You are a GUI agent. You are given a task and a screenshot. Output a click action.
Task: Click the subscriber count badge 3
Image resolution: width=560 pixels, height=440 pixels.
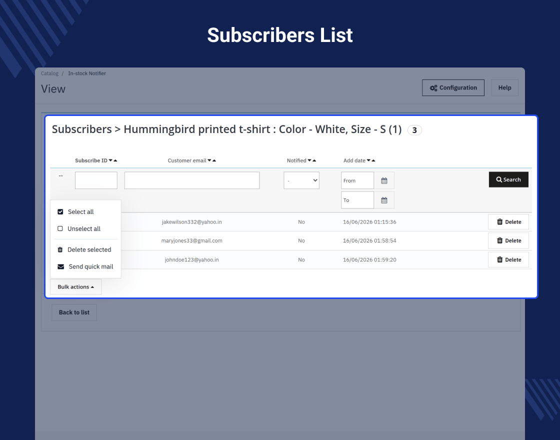click(x=414, y=130)
